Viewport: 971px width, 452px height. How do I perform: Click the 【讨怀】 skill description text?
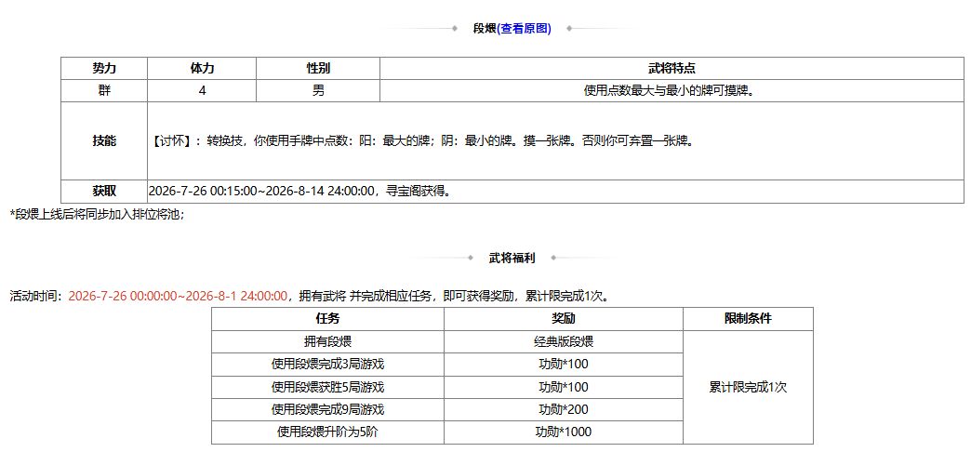point(421,140)
